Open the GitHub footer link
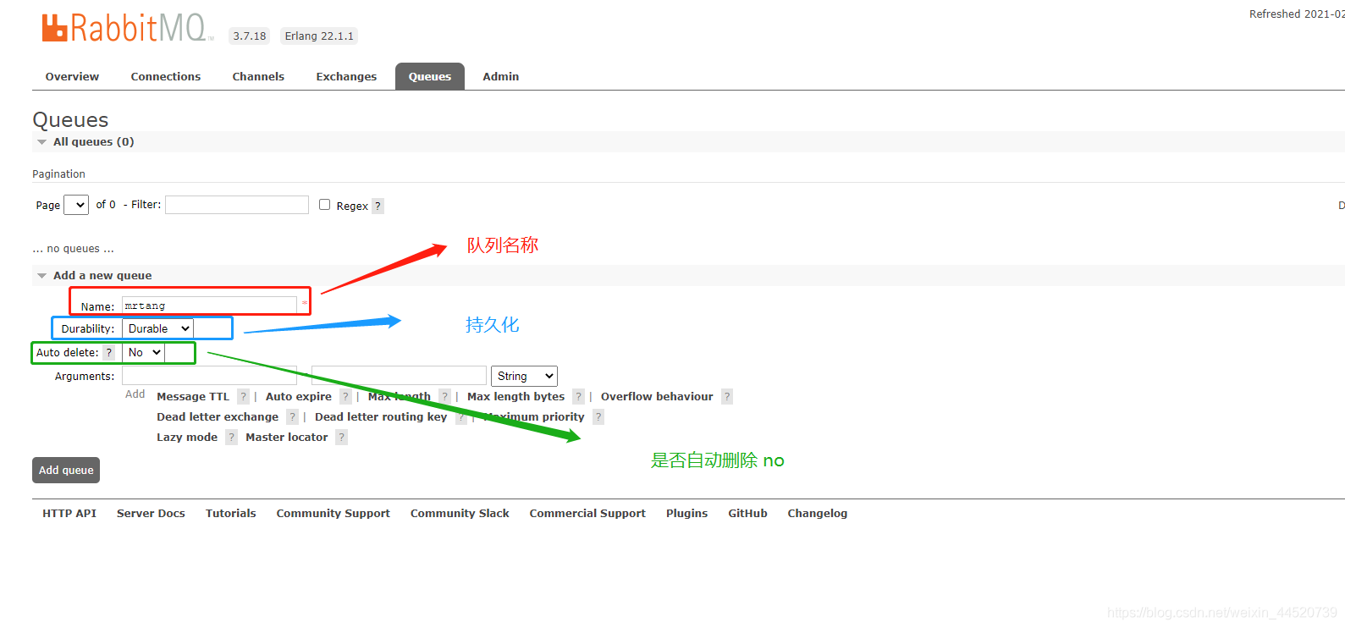 (748, 514)
